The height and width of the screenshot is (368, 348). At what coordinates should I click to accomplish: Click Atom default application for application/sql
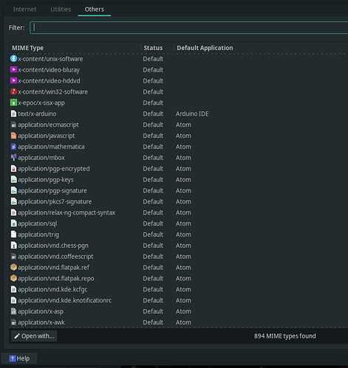183,223
